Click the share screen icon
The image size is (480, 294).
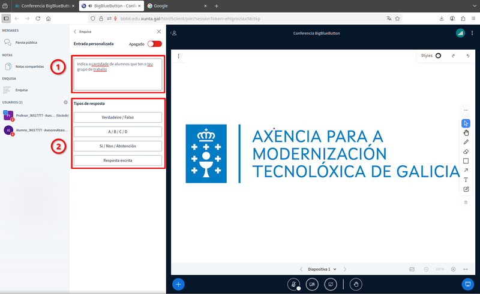[330, 284]
